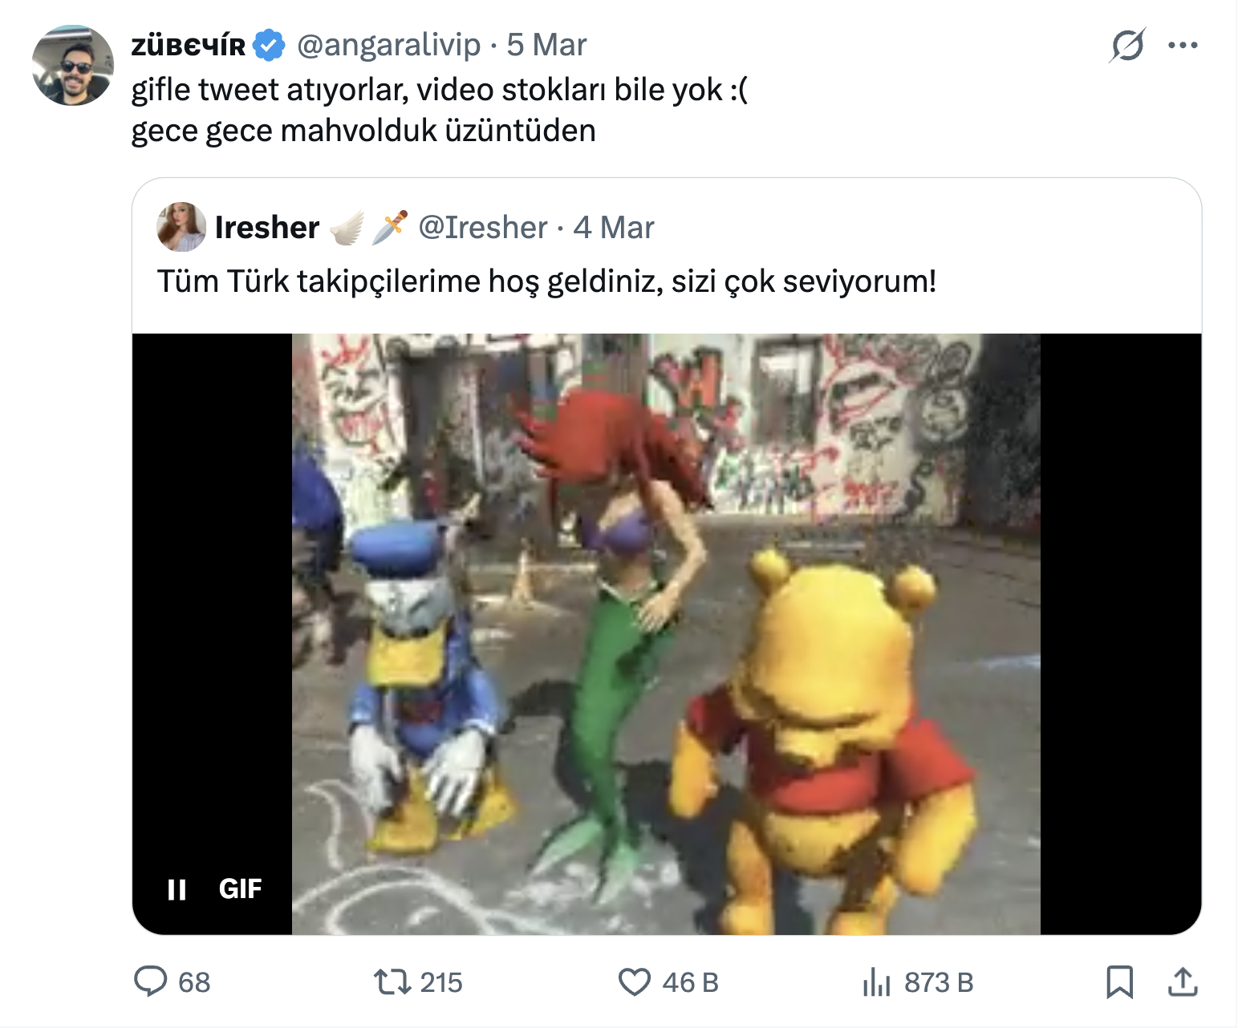The width and height of the screenshot is (1242, 1028).
Task: Click the 5 Mar timestamp
Action: (546, 45)
